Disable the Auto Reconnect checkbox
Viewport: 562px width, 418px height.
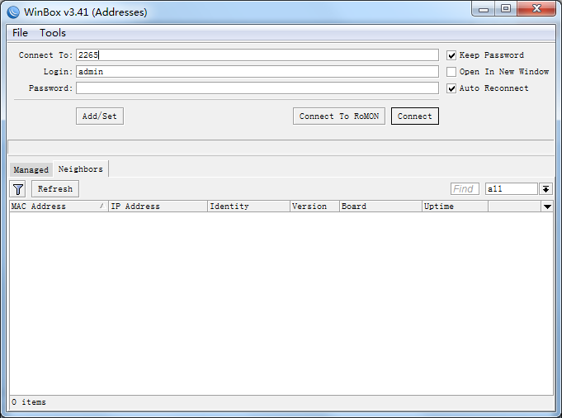tap(451, 88)
